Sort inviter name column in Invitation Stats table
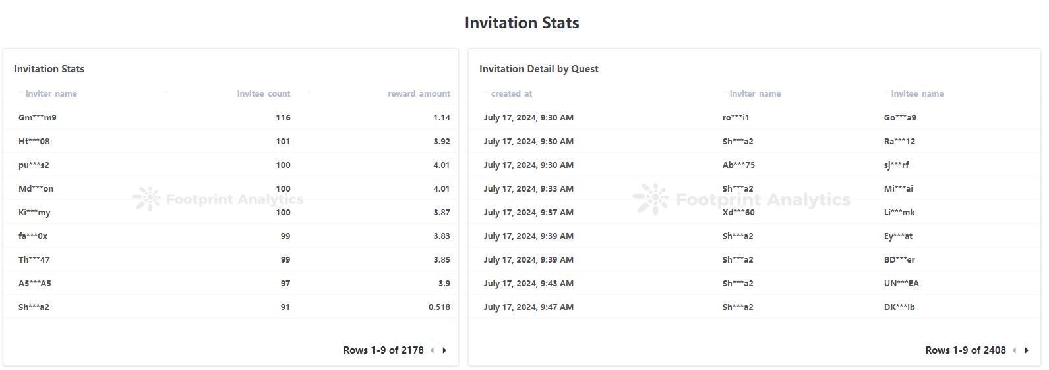Viewport: 1049px width, 370px height. point(51,94)
